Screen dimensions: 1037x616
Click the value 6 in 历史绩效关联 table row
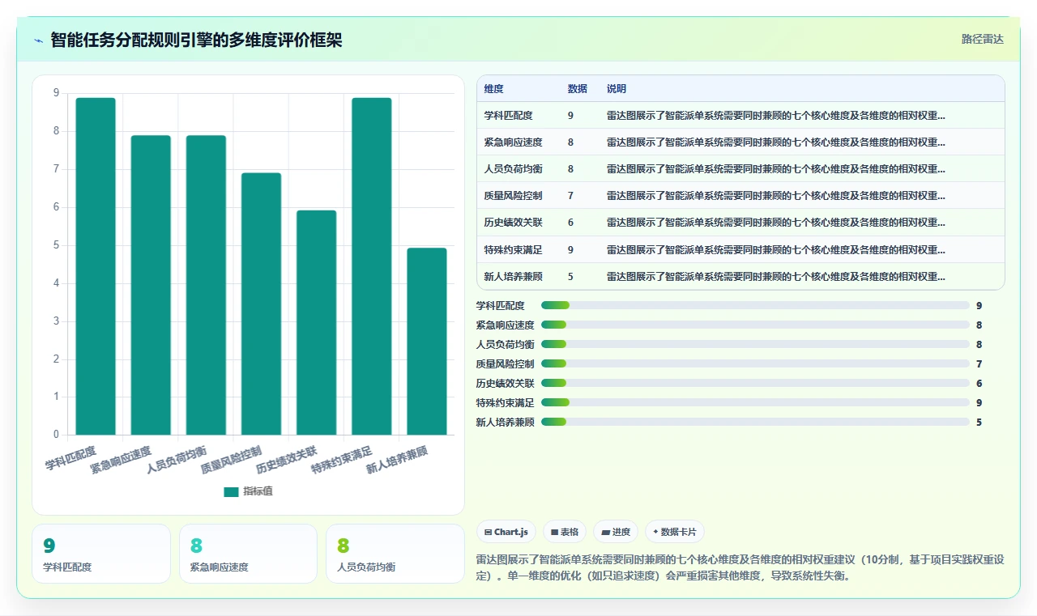click(x=570, y=223)
